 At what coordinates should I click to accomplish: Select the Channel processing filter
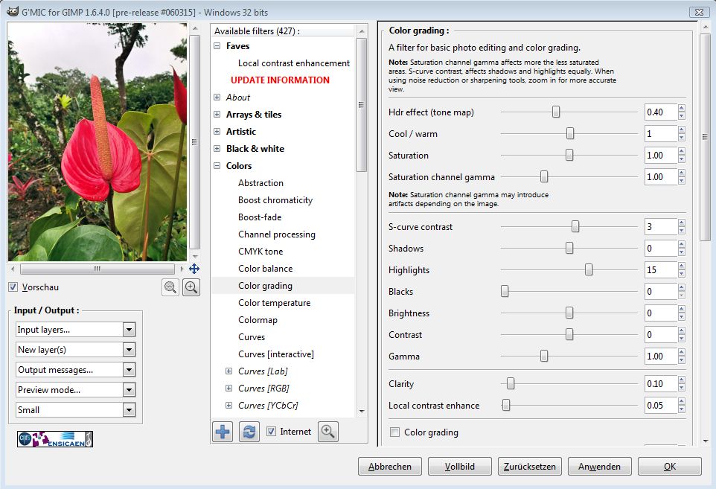pos(277,234)
